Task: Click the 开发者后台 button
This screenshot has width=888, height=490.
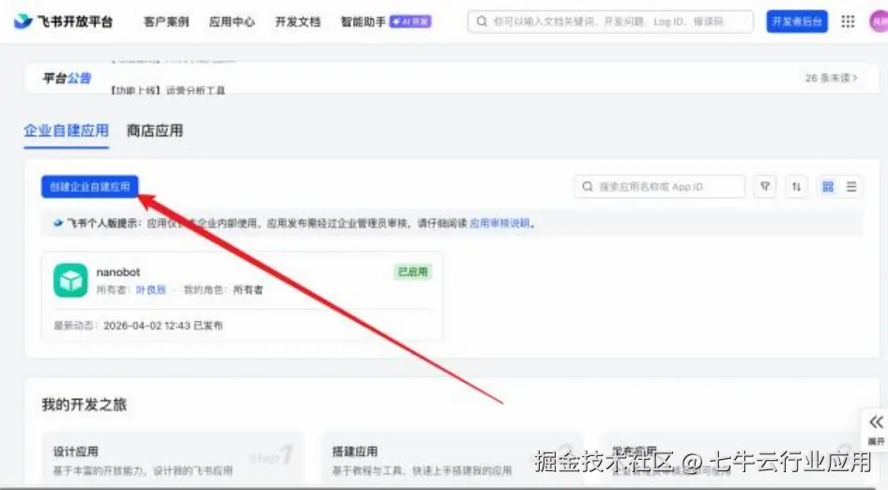Action: 797,22
